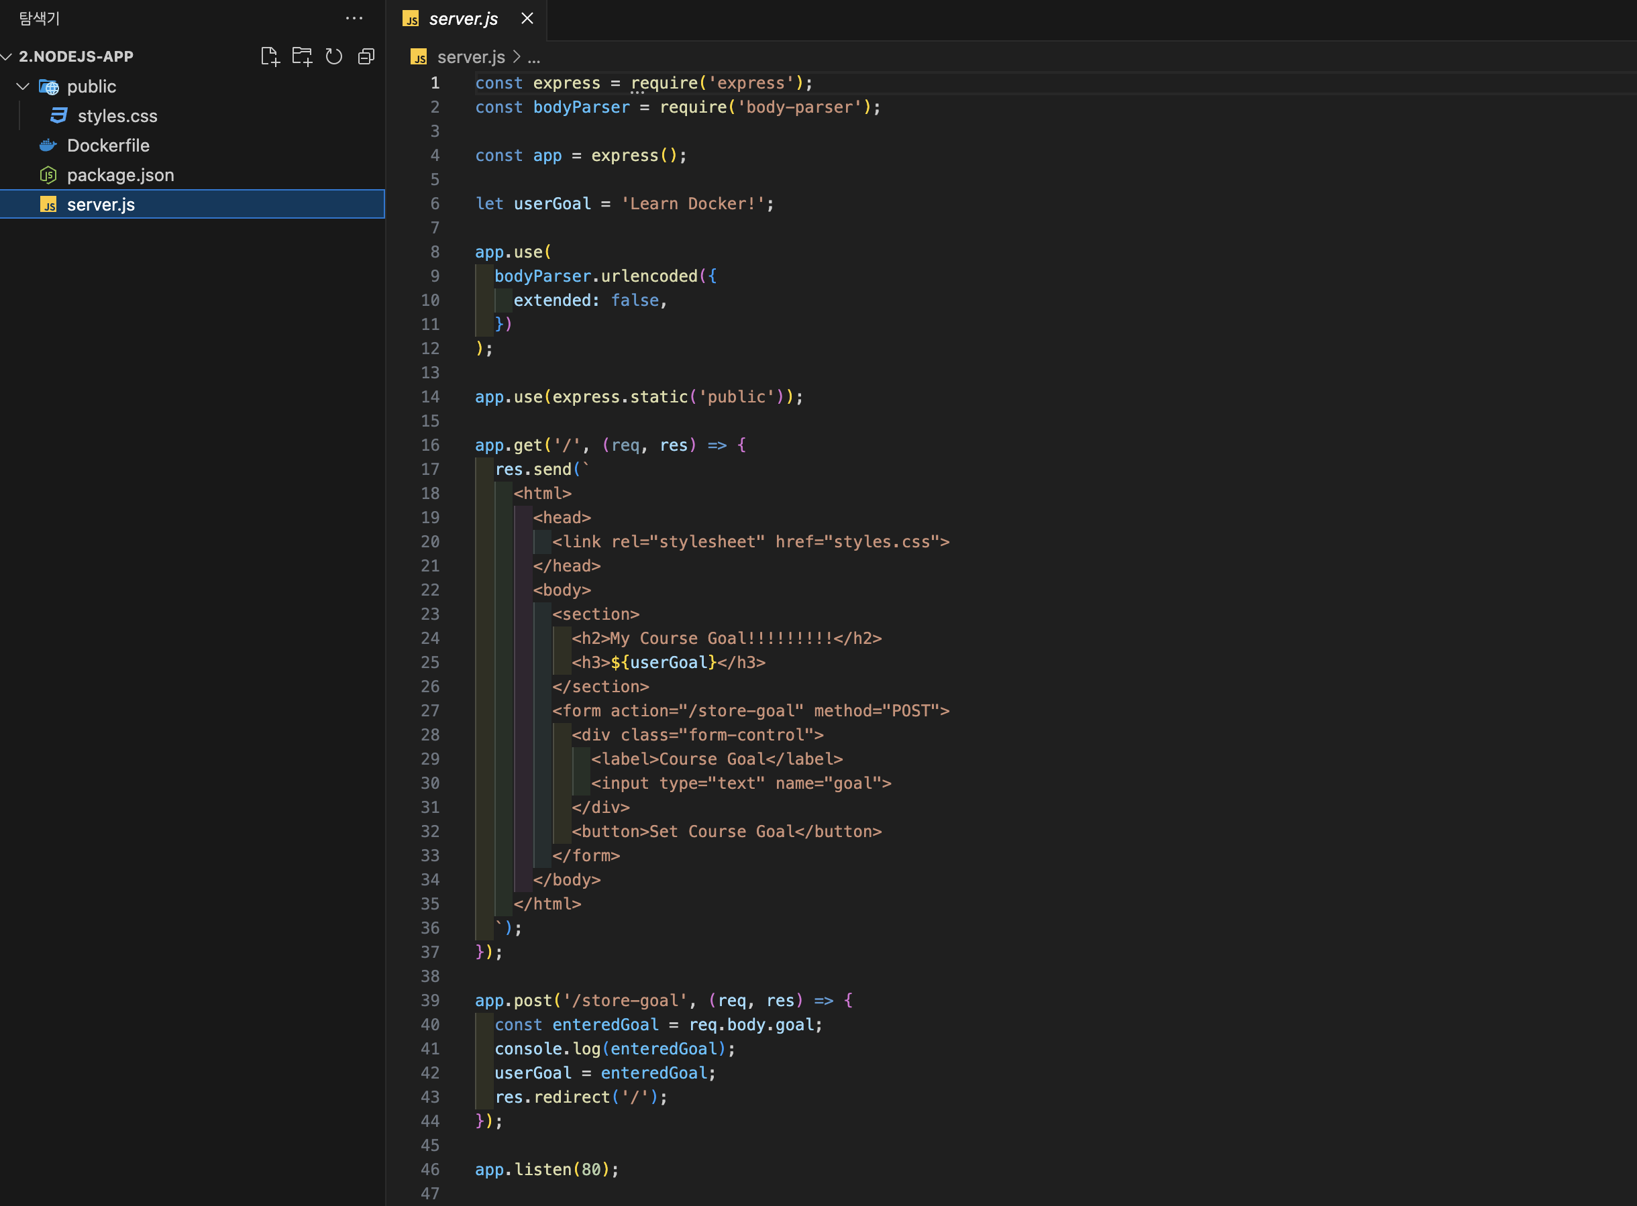Collapse all folders in the explorer

[x=366, y=56]
